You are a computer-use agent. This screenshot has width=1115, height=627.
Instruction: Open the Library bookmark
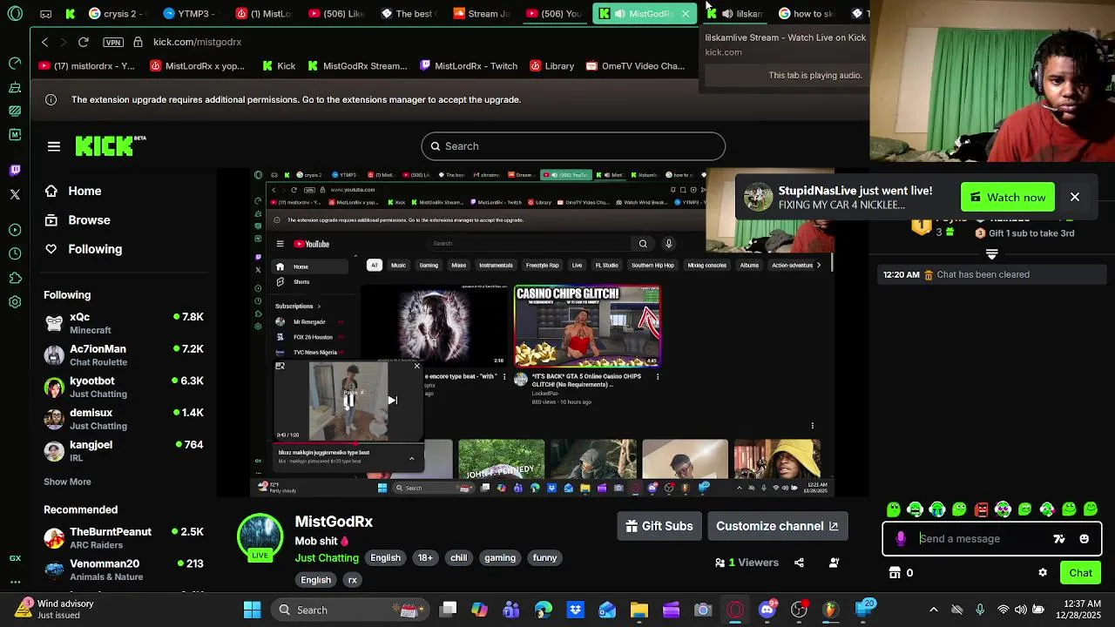point(551,66)
